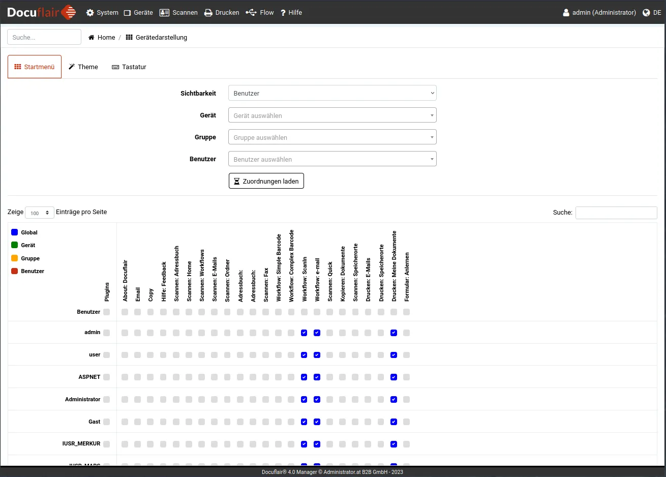
Task: Click the globe language icon
Action: [646, 13]
